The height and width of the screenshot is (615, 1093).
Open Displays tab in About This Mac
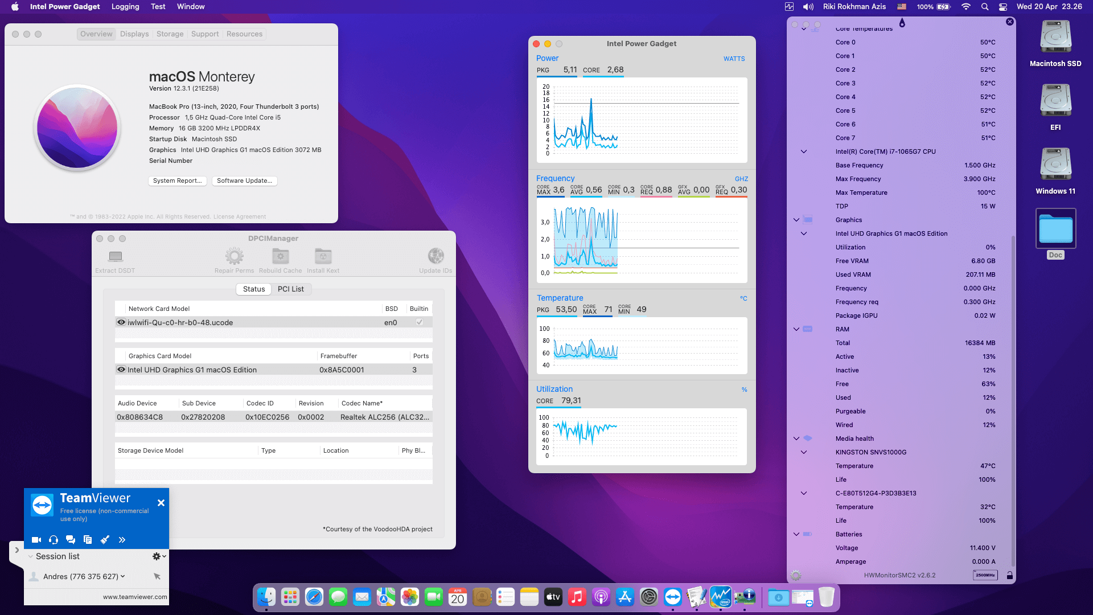pyautogui.click(x=134, y=34)
